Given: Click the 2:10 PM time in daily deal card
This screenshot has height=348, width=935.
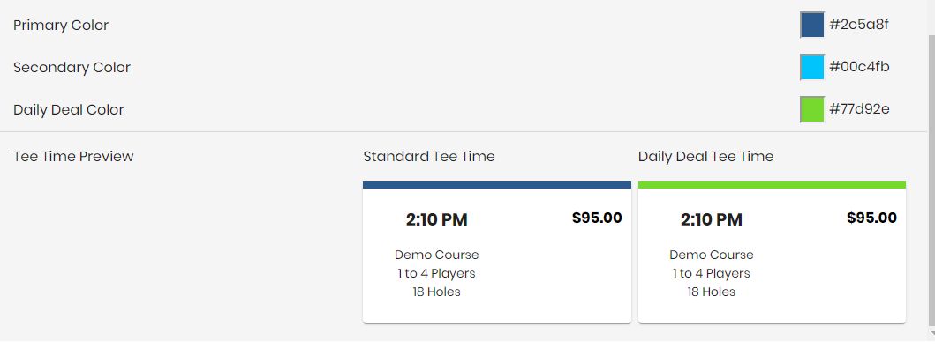Looking at the screenshot, I should click(x=712, y=220).
